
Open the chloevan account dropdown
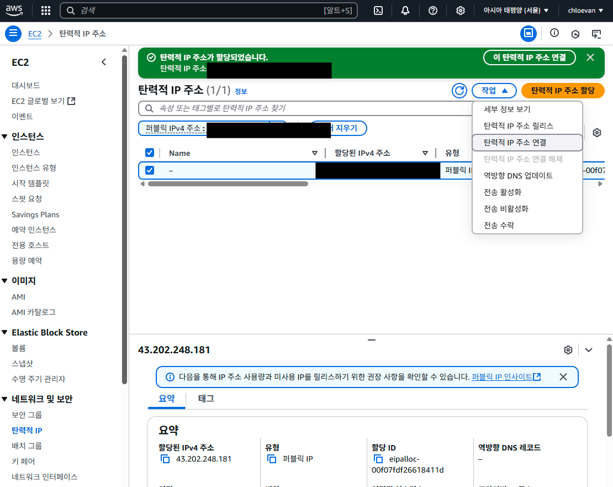click(585, 11)
